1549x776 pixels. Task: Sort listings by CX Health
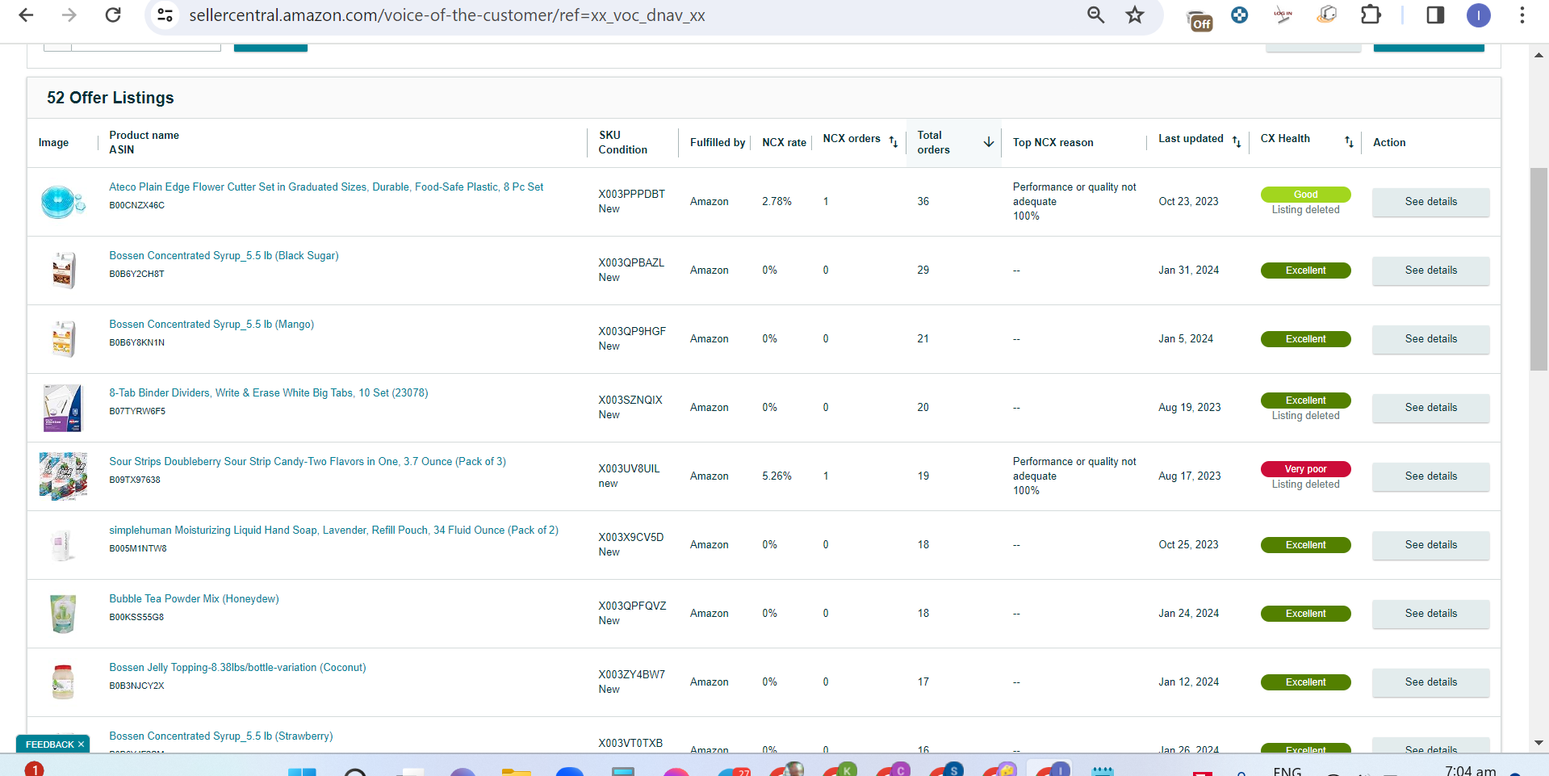tap(1349, 141)
